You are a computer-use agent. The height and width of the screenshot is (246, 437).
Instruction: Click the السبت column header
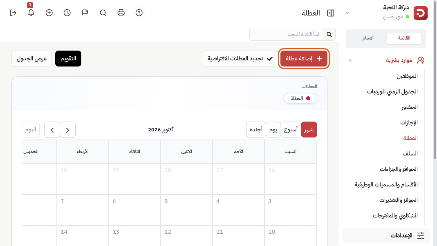click(x=290, y=152)
